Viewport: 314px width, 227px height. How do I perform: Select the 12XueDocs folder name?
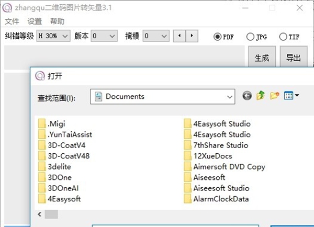coord(212,156)
